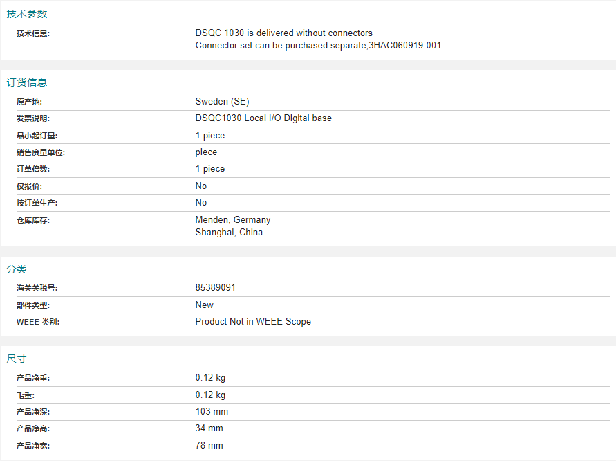Image resolution: width=616 pixels, height=461 pixels.
Task: Click the 最小起订量 row label
Action: point(37,136)
